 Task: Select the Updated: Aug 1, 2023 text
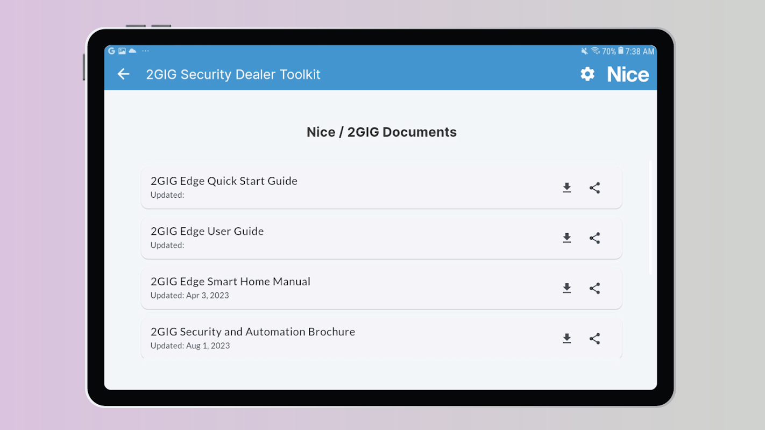click(x=190, y=346)
